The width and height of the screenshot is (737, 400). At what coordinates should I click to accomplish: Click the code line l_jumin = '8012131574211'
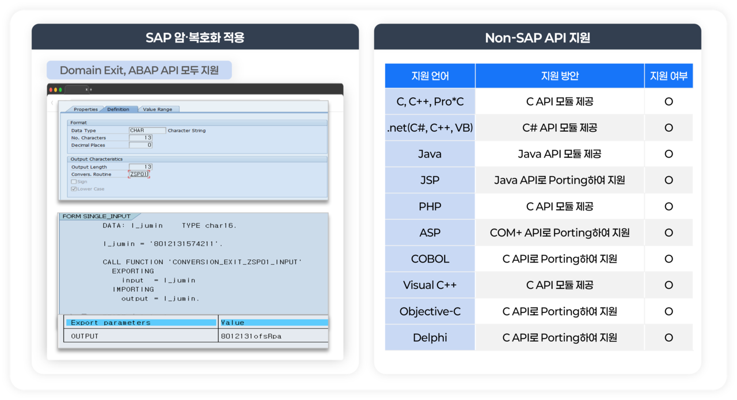point(163,244)
